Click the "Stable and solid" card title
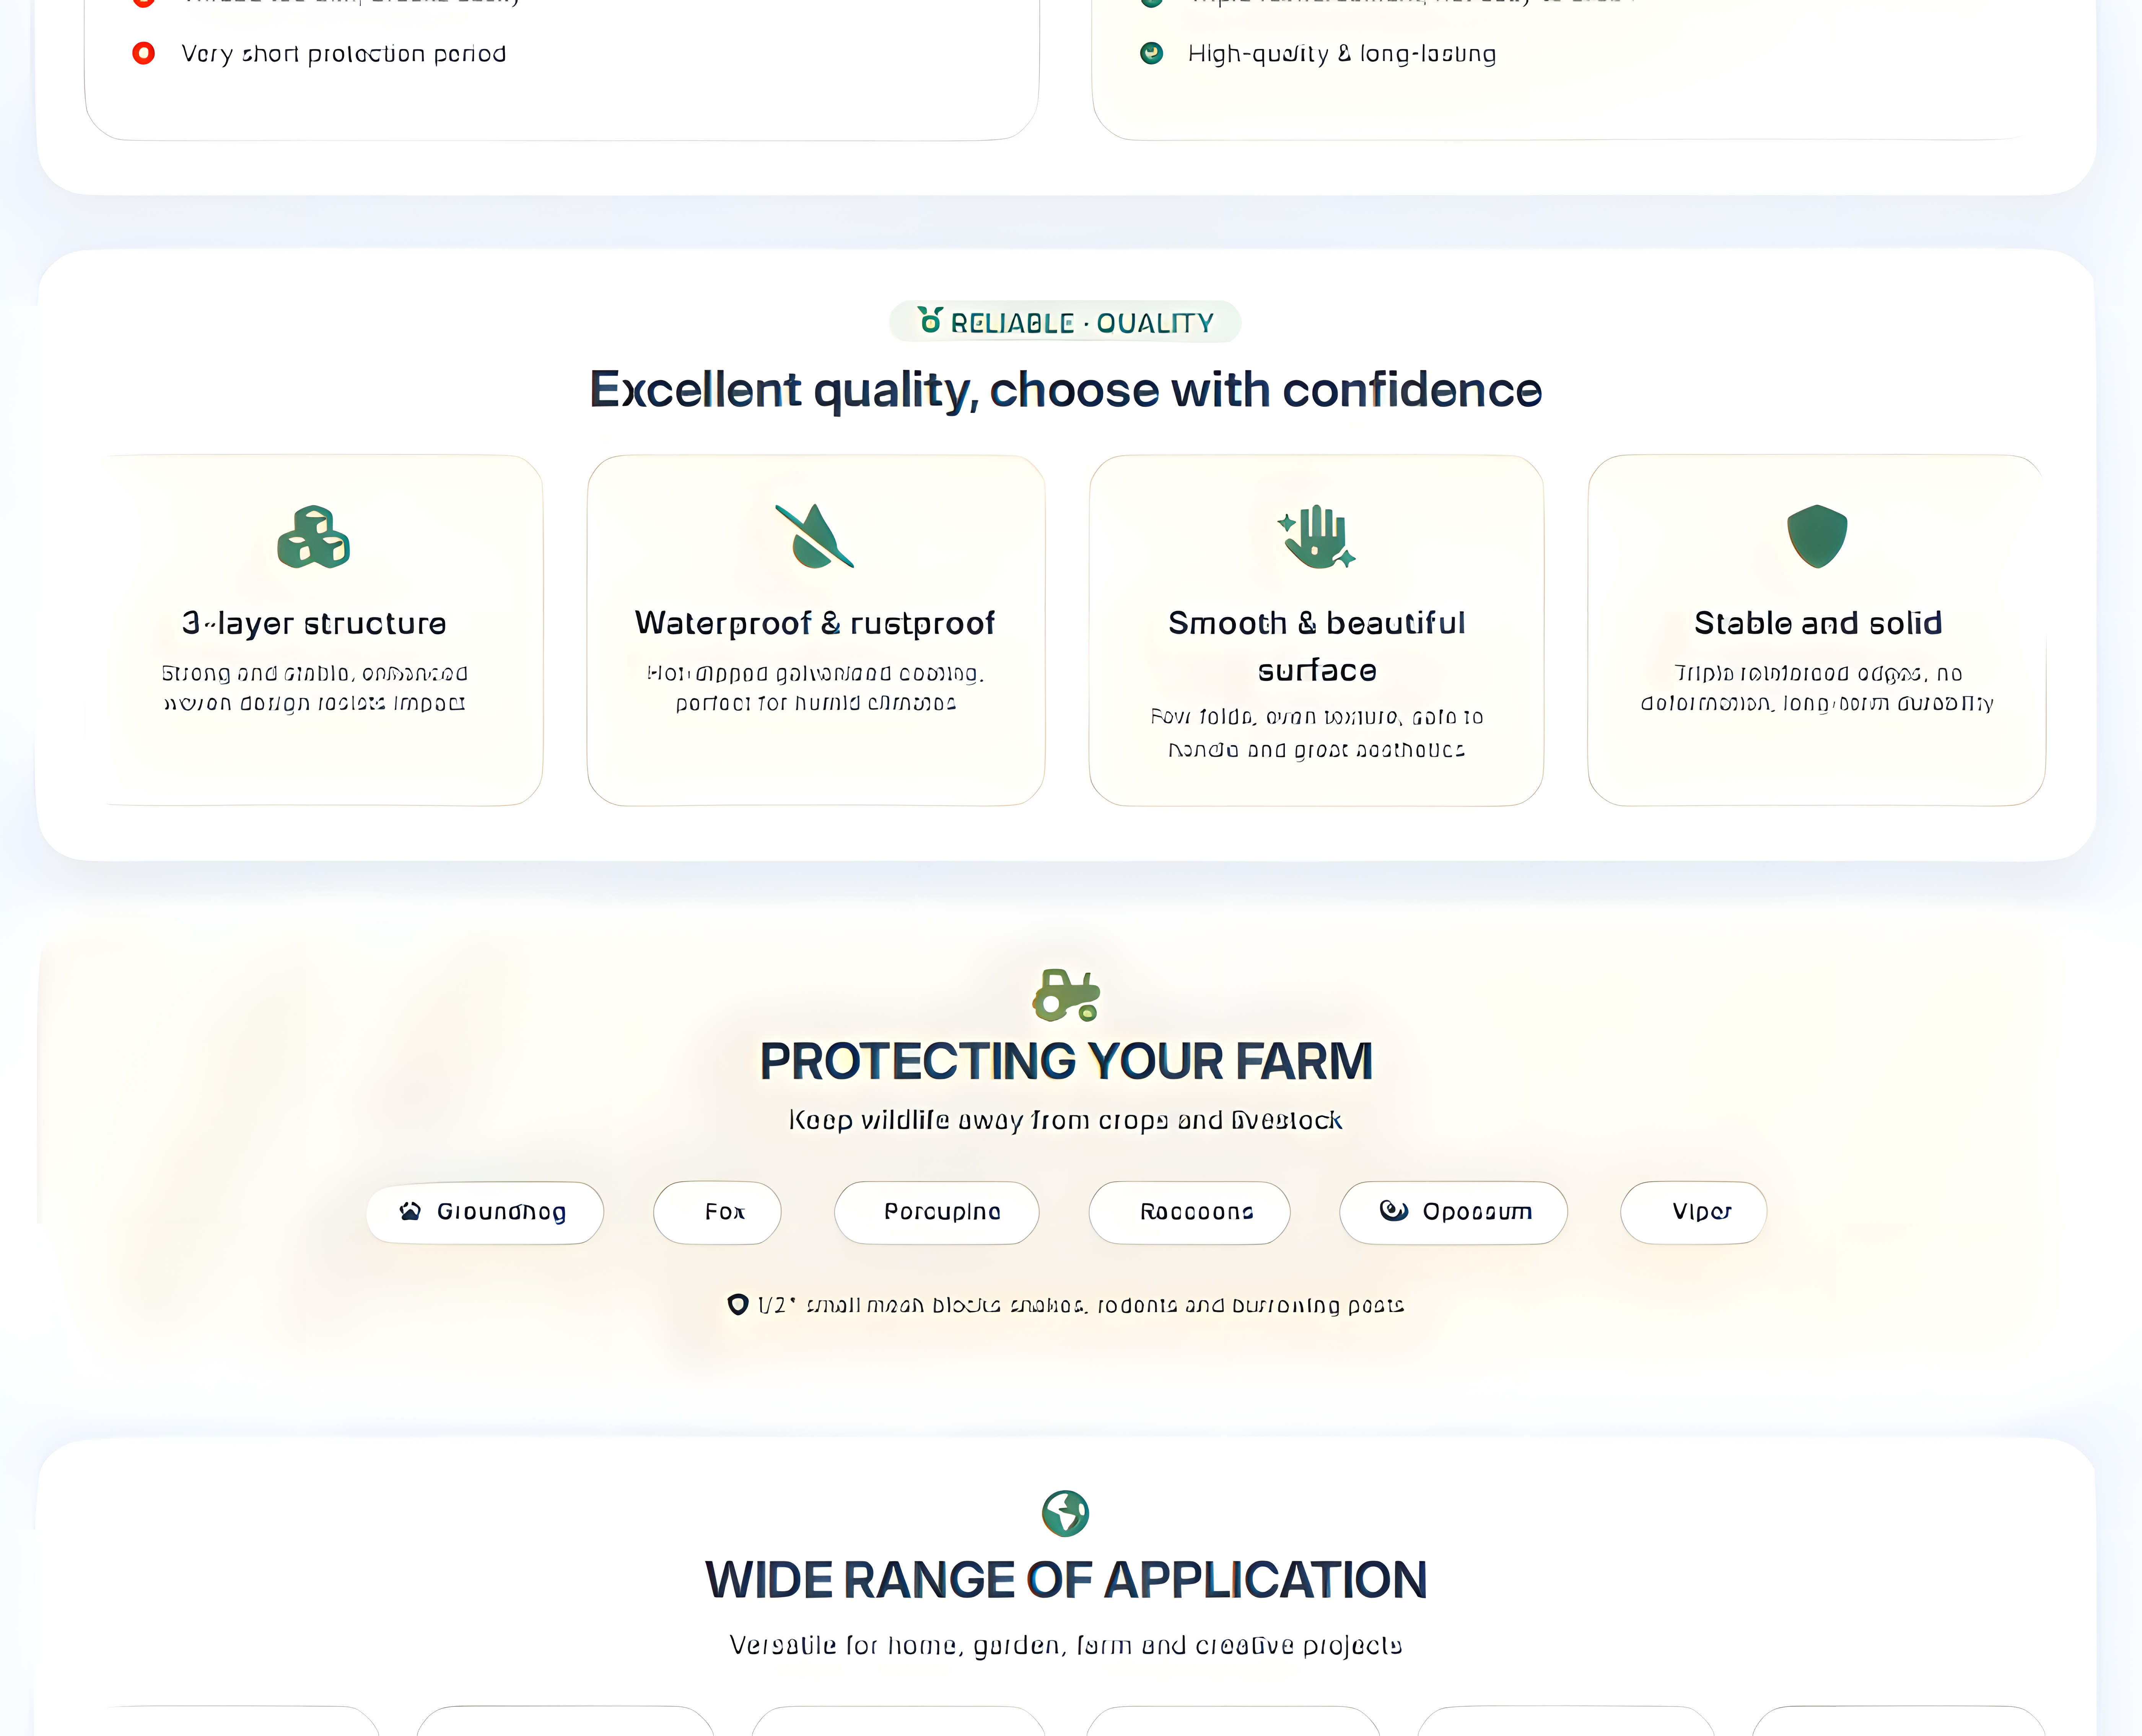The height and width of the screenshot is (1736, 2142). point(1818,623)
